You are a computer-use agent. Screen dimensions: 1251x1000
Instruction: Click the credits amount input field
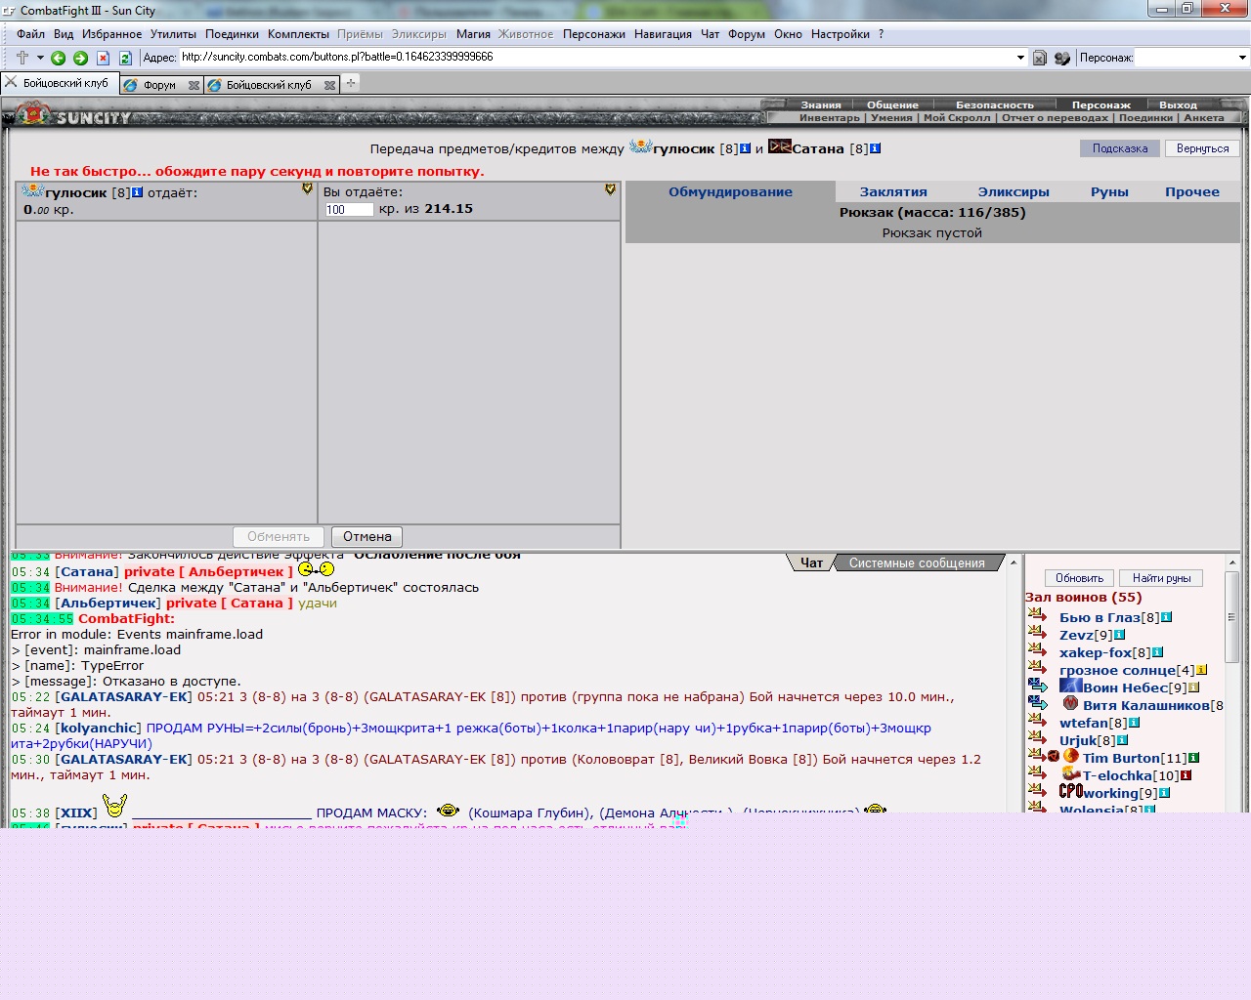tap(349, 209)
